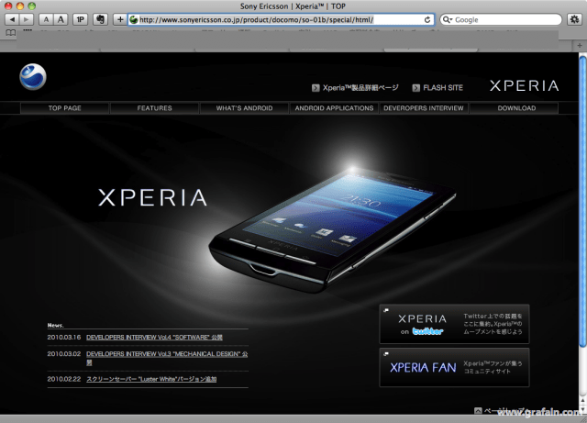The image size is (587, 423).
Task: Decrease text size with small A button
Action: coord(46,19)
